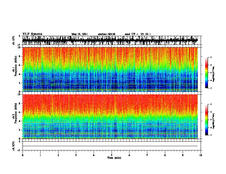
Task: Click the "6" kHz tick of ch.1 frequency axis
Action: coord(20,65)
